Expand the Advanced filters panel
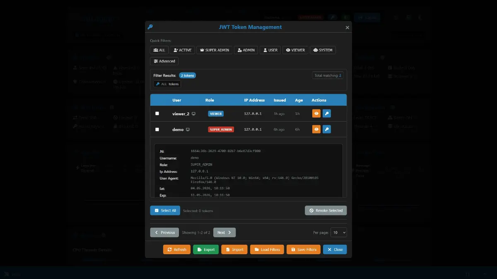Image resolution: width=497 pixels, height=279 pixels. tap(164, 61)
